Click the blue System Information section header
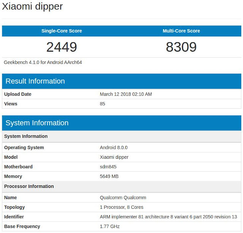Image resolution: width=243 pixels, height=233 pixels. tap(121, 123)
